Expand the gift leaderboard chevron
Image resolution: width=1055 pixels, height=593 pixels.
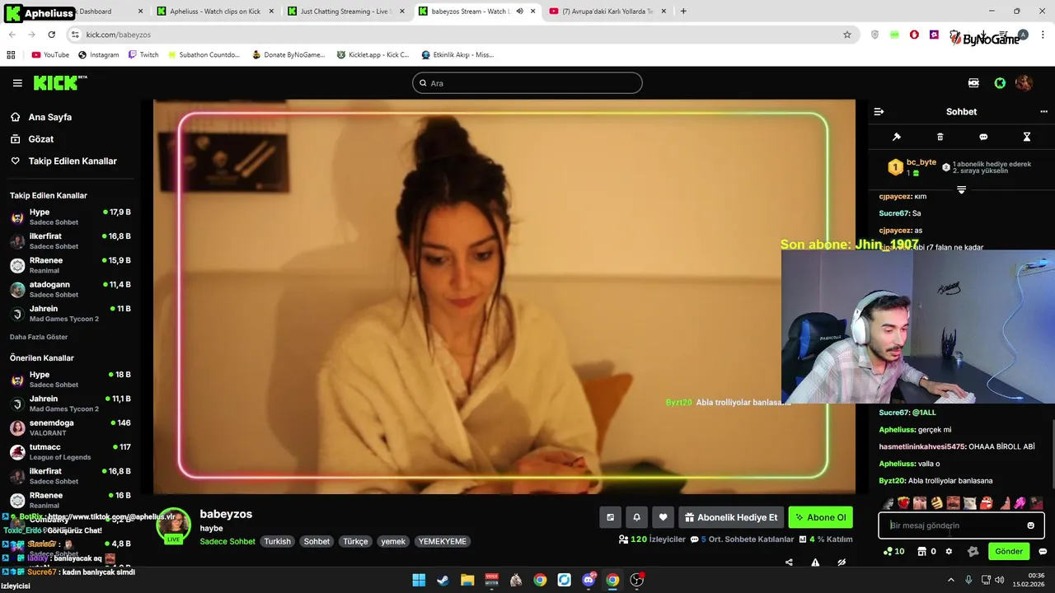click(x=961, y=189)
